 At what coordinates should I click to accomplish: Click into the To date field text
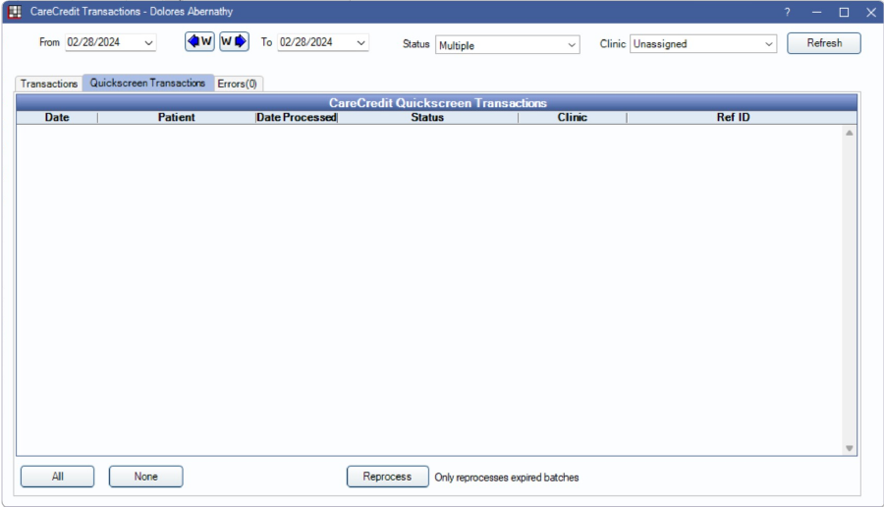(x=306, y=42)
